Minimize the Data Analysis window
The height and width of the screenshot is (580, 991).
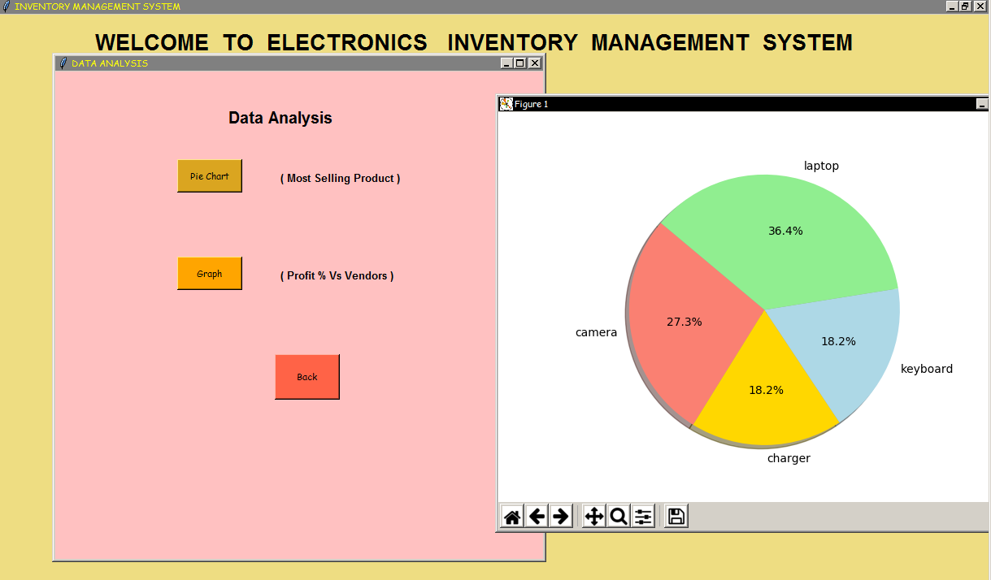point(506,63)
